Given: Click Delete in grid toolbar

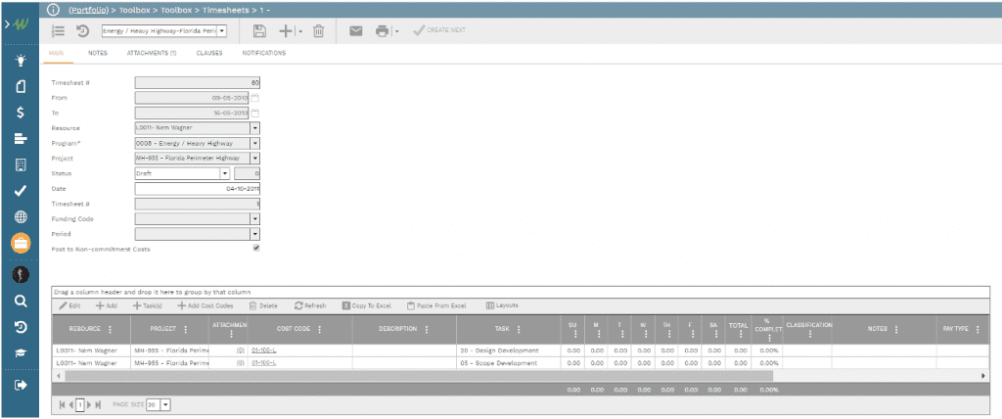Looking at the screenshot, I should (x=262, y=305).
